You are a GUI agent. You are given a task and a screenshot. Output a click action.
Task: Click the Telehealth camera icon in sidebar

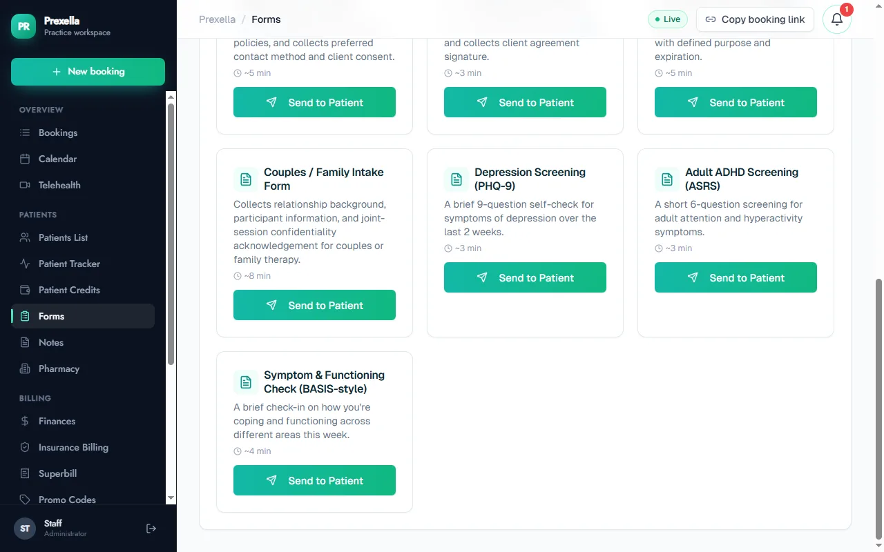(x=25, y=185)
